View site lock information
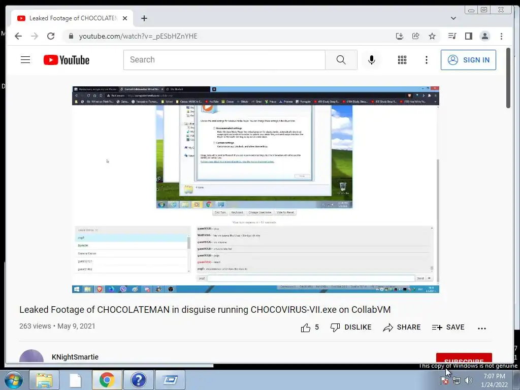 71,36
